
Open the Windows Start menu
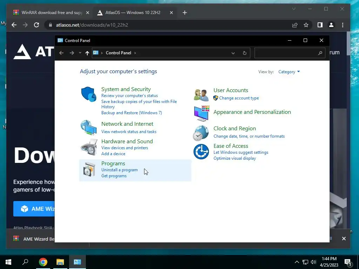click(8, 262)
